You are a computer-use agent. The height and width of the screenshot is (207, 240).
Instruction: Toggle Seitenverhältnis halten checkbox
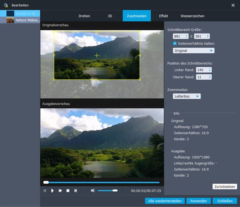175,43
